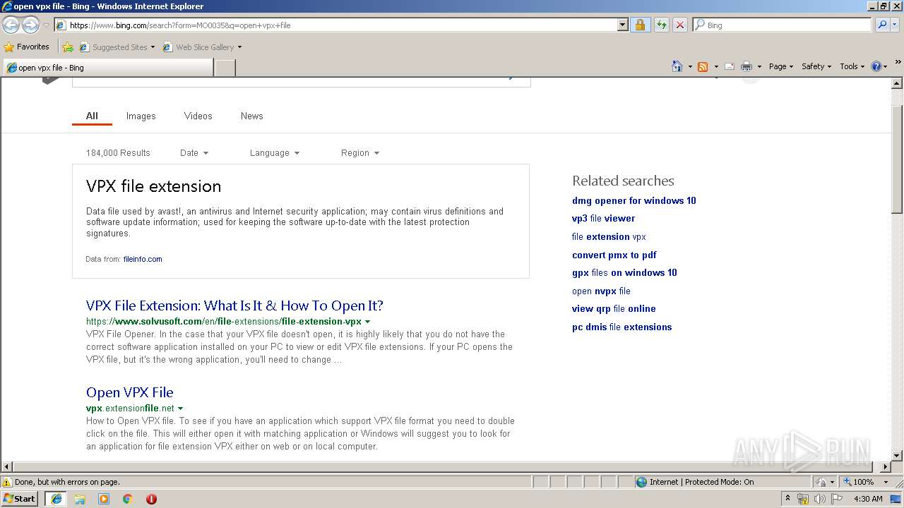Expand the Home button dropdown arrow
Image resolution: width=904 pixels, height=508 pixels.
(x=689, y=66)
